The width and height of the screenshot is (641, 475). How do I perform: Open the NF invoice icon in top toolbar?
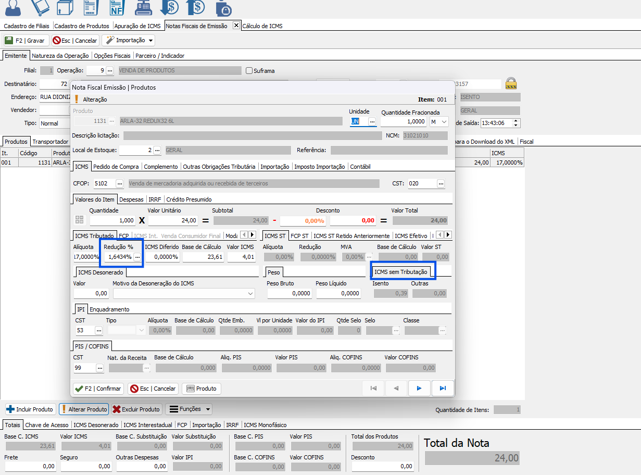pos(117,8)
